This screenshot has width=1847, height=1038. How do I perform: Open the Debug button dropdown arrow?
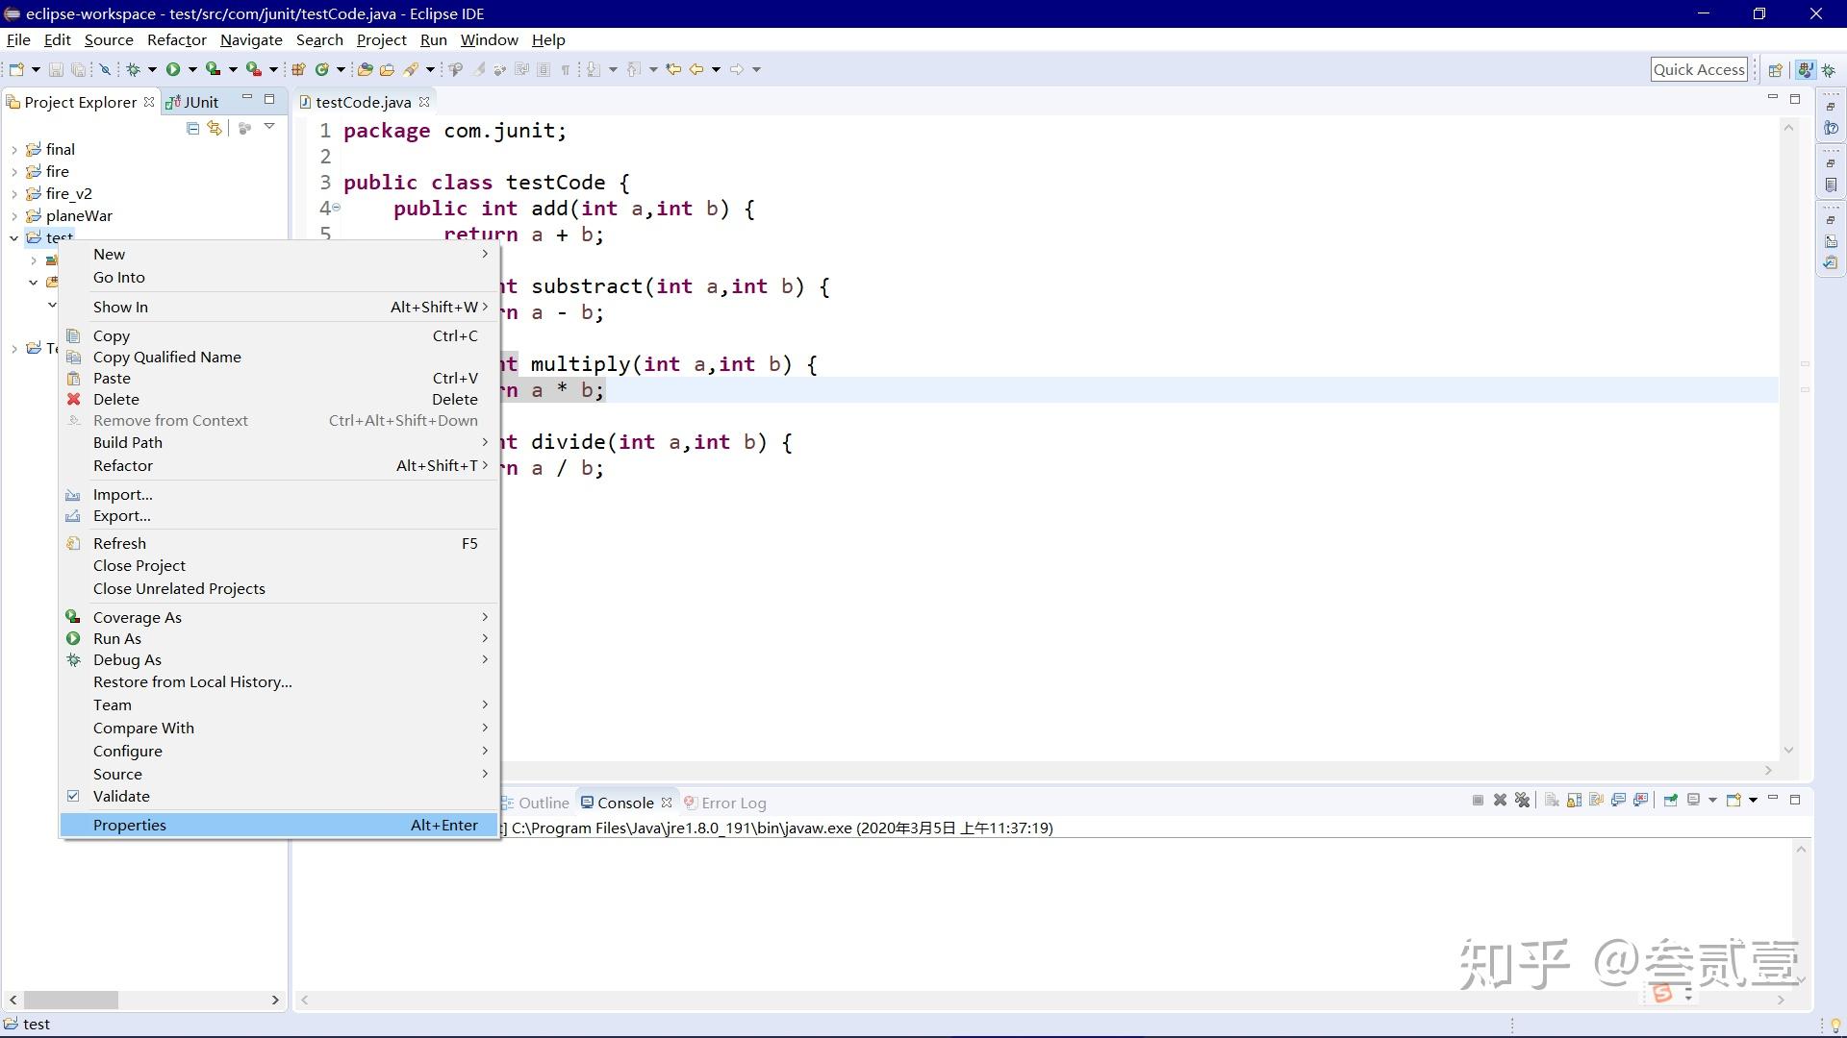click(152, 69)
